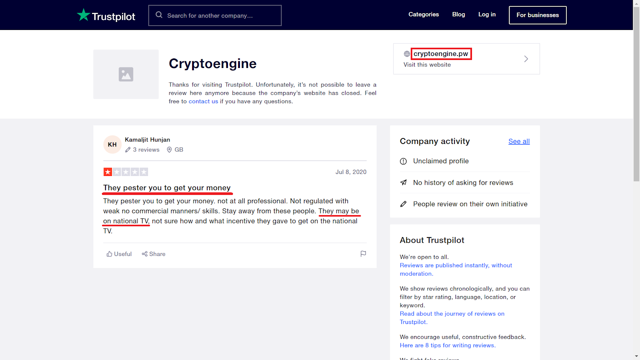Click the search magnifier icon

click(x=159, y=15)
